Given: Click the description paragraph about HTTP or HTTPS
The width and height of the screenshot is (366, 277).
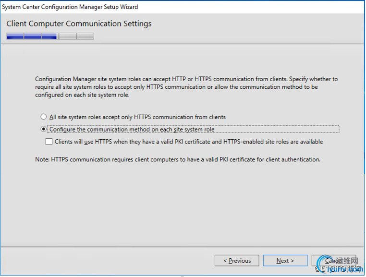Looking at the screenshot, I should click(x=186, y=87).
